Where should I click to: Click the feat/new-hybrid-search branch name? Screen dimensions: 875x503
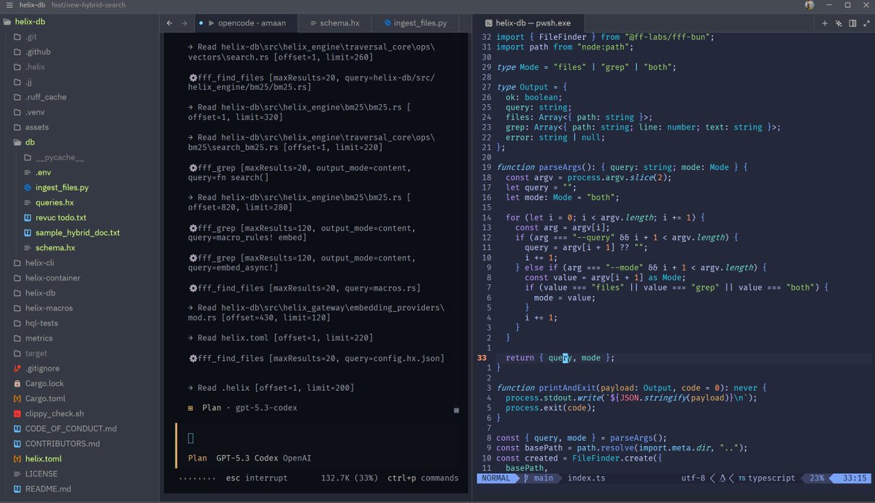click(88, 5)
